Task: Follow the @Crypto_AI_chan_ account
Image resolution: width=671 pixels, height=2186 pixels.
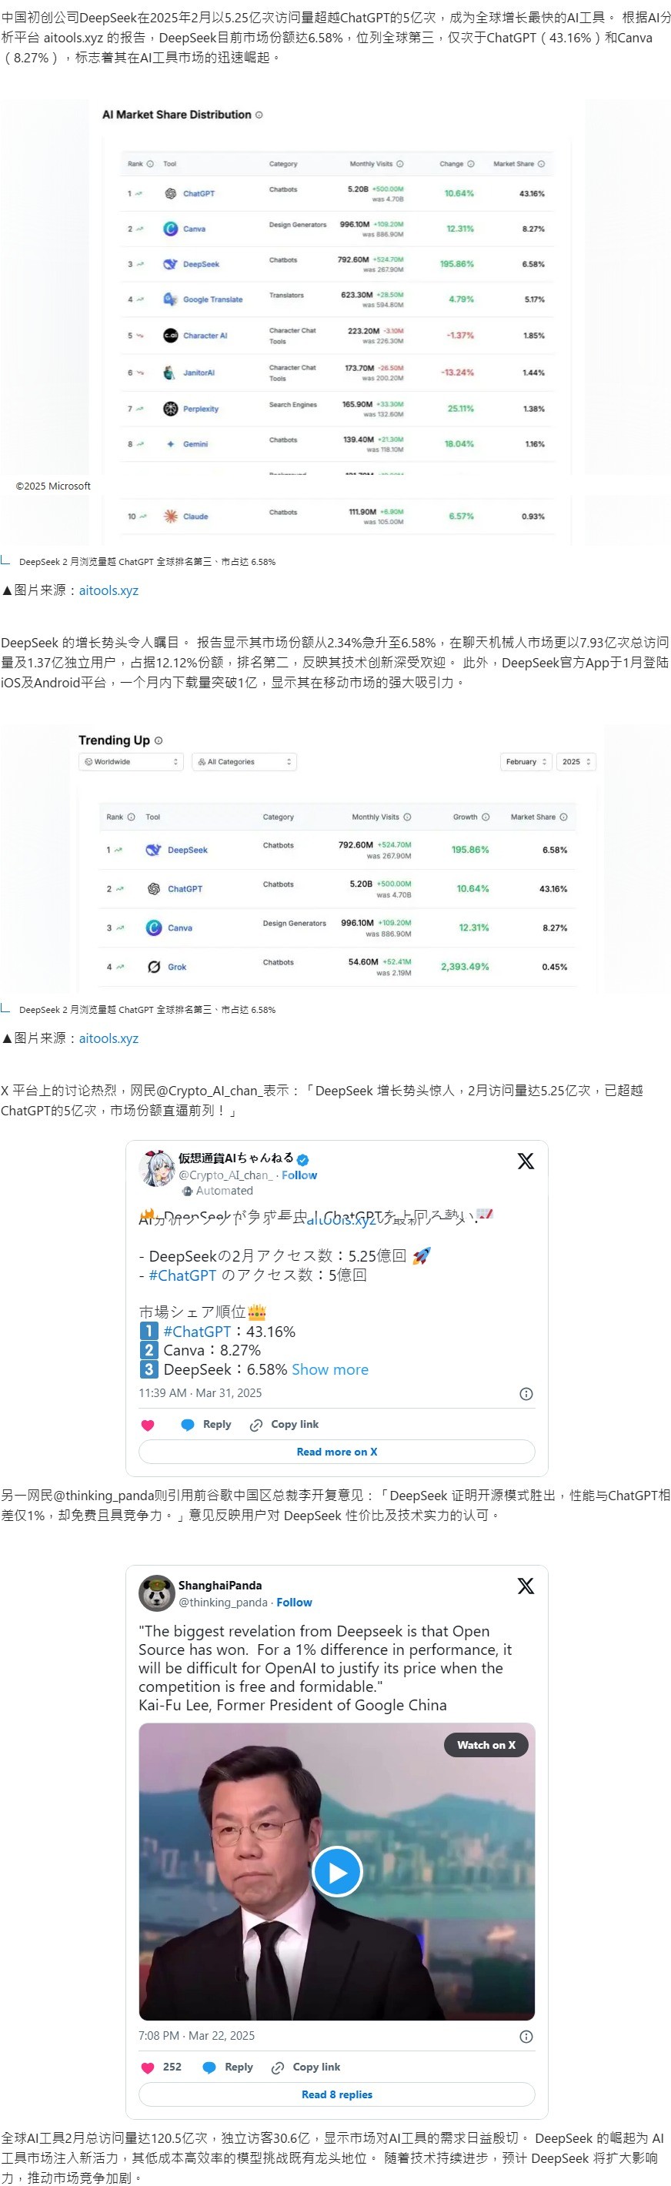Action: click(x=299, y=1175)
